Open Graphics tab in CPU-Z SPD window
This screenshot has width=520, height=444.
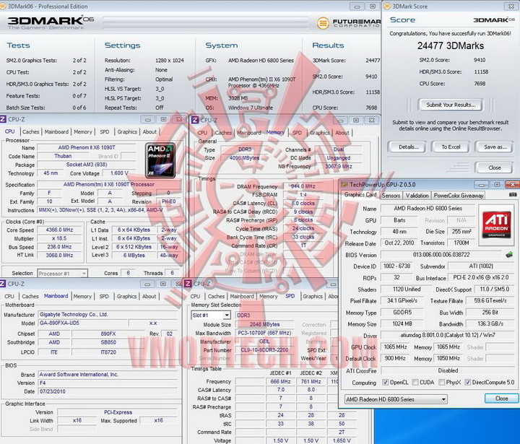[313, 296]
